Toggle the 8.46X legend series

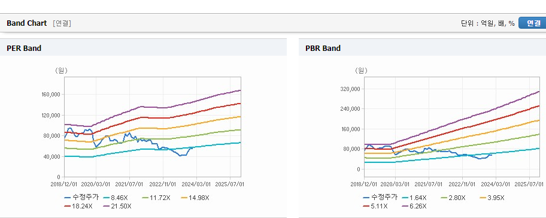115,198
